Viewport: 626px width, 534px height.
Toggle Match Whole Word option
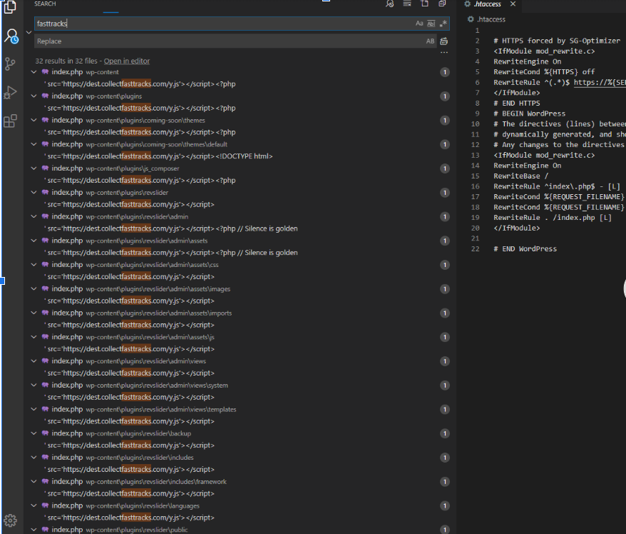(x=431, y=24)
